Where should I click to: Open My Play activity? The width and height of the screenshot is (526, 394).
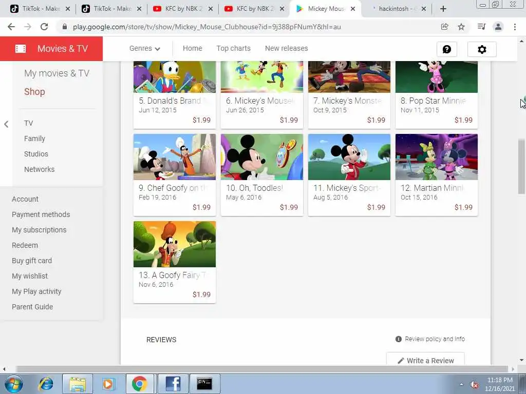(x=36, y=292)
